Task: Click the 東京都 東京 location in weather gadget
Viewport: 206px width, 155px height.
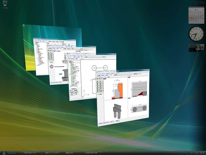Action: [199, 49]
